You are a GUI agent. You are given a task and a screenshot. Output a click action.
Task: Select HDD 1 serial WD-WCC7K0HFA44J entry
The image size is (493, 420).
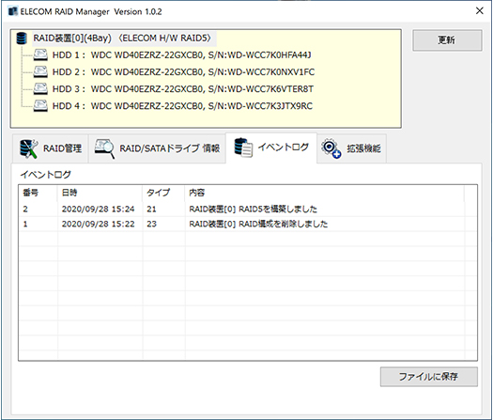(182, 55)
